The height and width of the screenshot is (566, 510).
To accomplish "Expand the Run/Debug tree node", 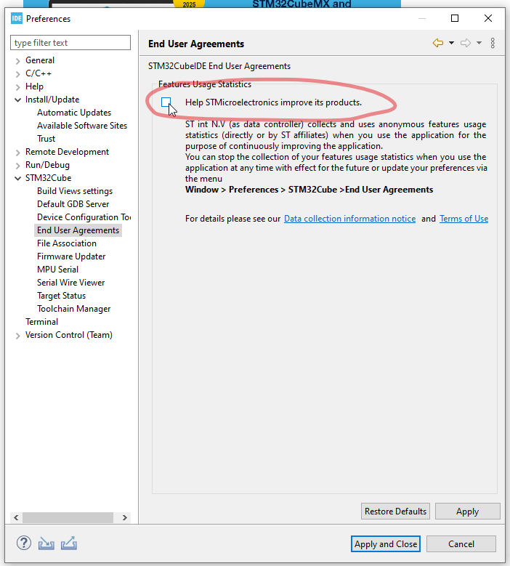I will click(17, 166).
